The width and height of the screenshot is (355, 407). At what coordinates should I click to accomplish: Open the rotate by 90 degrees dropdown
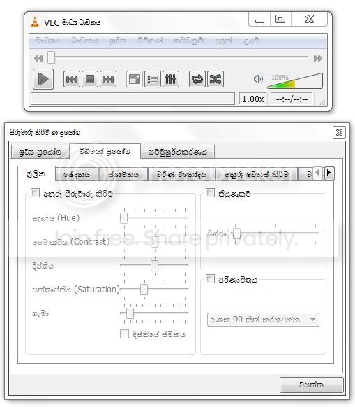pyautogui.click(x=263, y=320)
